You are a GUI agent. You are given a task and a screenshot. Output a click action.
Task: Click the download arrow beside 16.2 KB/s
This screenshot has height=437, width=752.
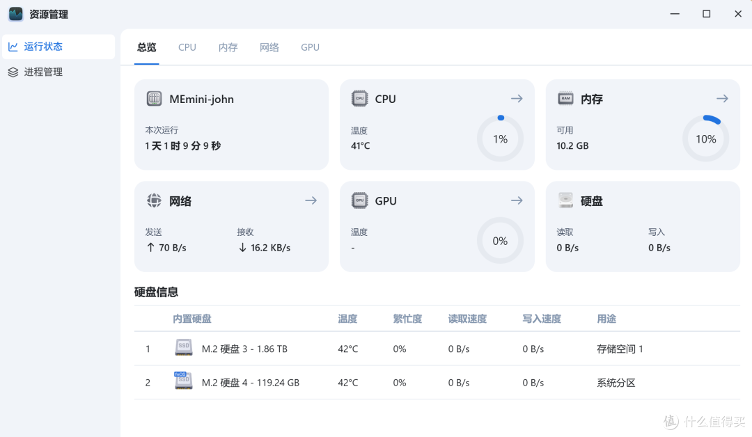(x=243, y=247)
